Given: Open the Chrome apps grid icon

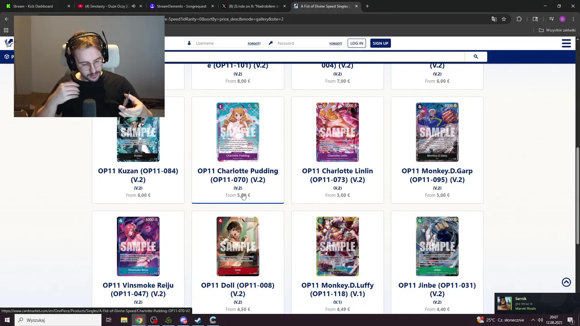Looking at the screenshot, I should 6,30.
